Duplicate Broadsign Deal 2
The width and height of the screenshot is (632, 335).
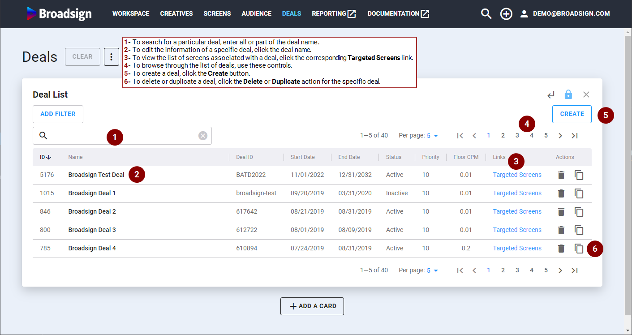pyautogui.click(x=579, y=212)
